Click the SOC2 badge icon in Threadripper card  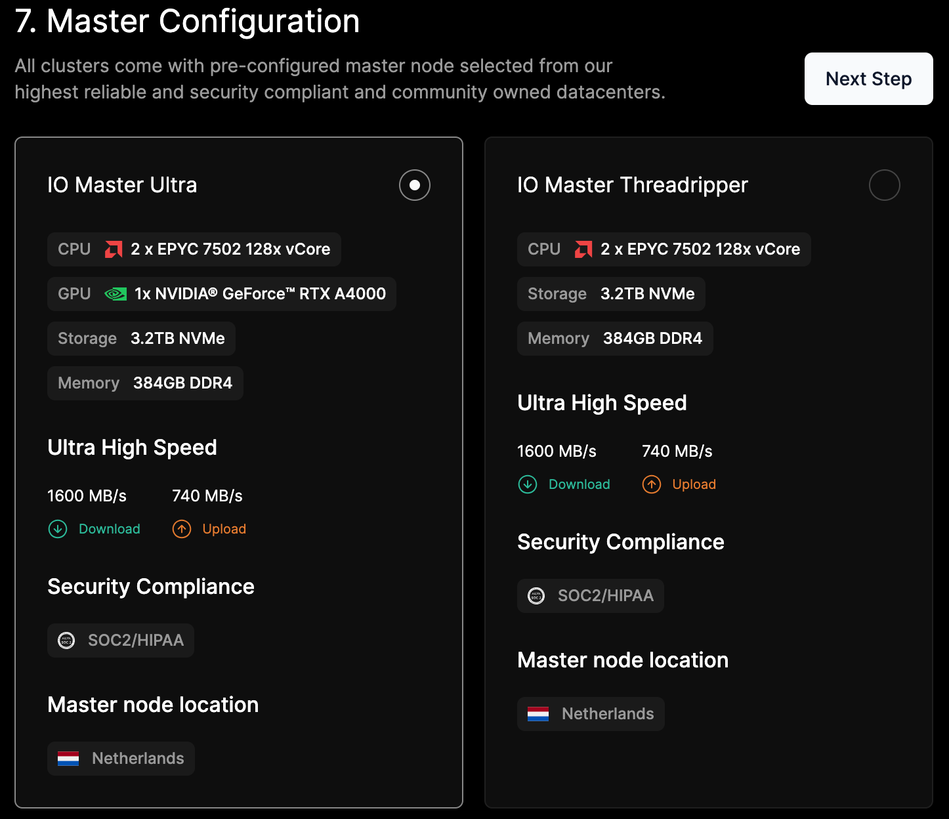coord(536,596)
